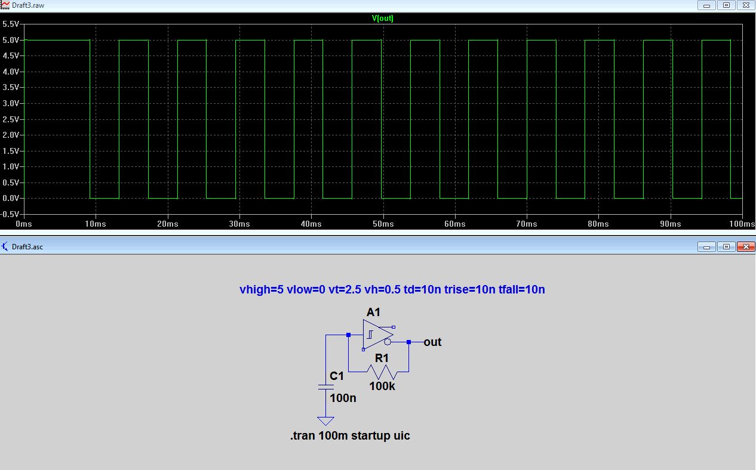This screenshot has height=470, width=756.
Task: Click the R1 component label
Action: point(382,358)
